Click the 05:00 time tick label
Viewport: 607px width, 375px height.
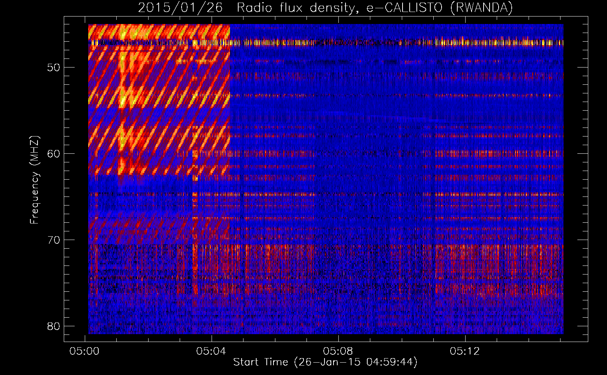tap(84, 351)
